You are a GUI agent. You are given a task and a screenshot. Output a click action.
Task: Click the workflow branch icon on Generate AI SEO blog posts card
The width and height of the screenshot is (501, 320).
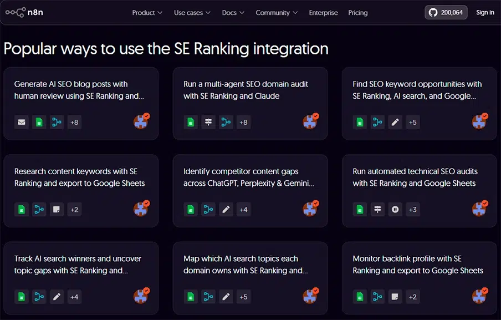click(57, 122)
